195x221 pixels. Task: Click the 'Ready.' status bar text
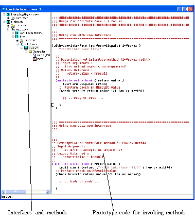coord(7,197)
